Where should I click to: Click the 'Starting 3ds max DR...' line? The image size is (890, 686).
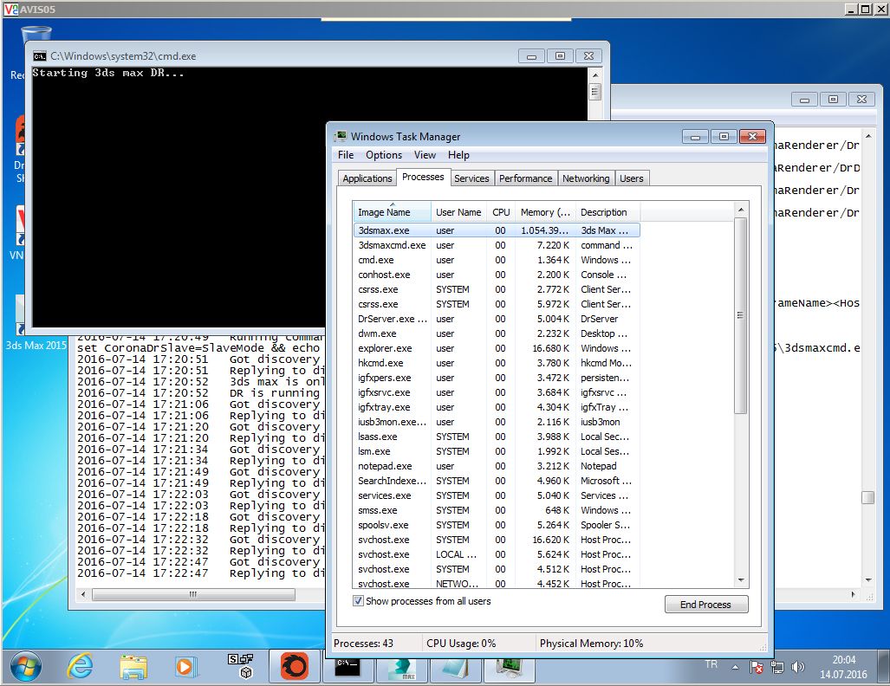coord(107,73)
